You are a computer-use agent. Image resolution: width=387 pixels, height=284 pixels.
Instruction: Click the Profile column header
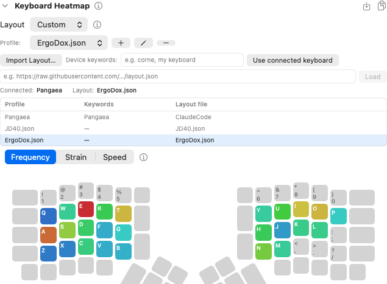15,104
